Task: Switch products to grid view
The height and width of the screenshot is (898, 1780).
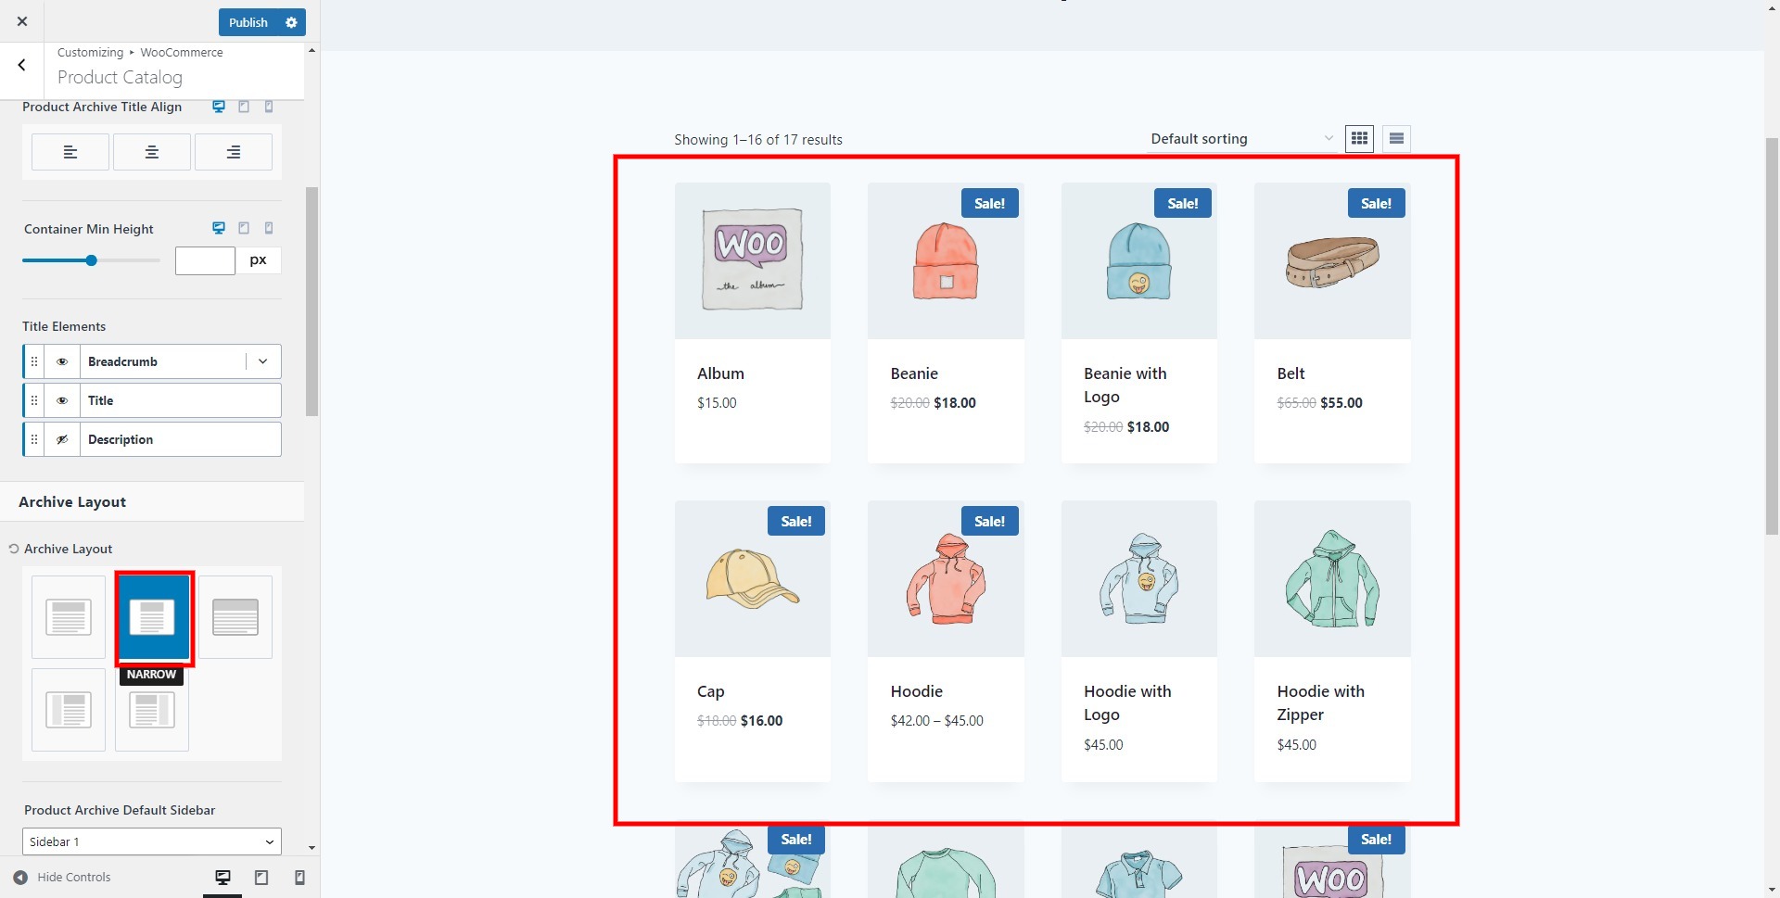Action: pos(1359,139)
